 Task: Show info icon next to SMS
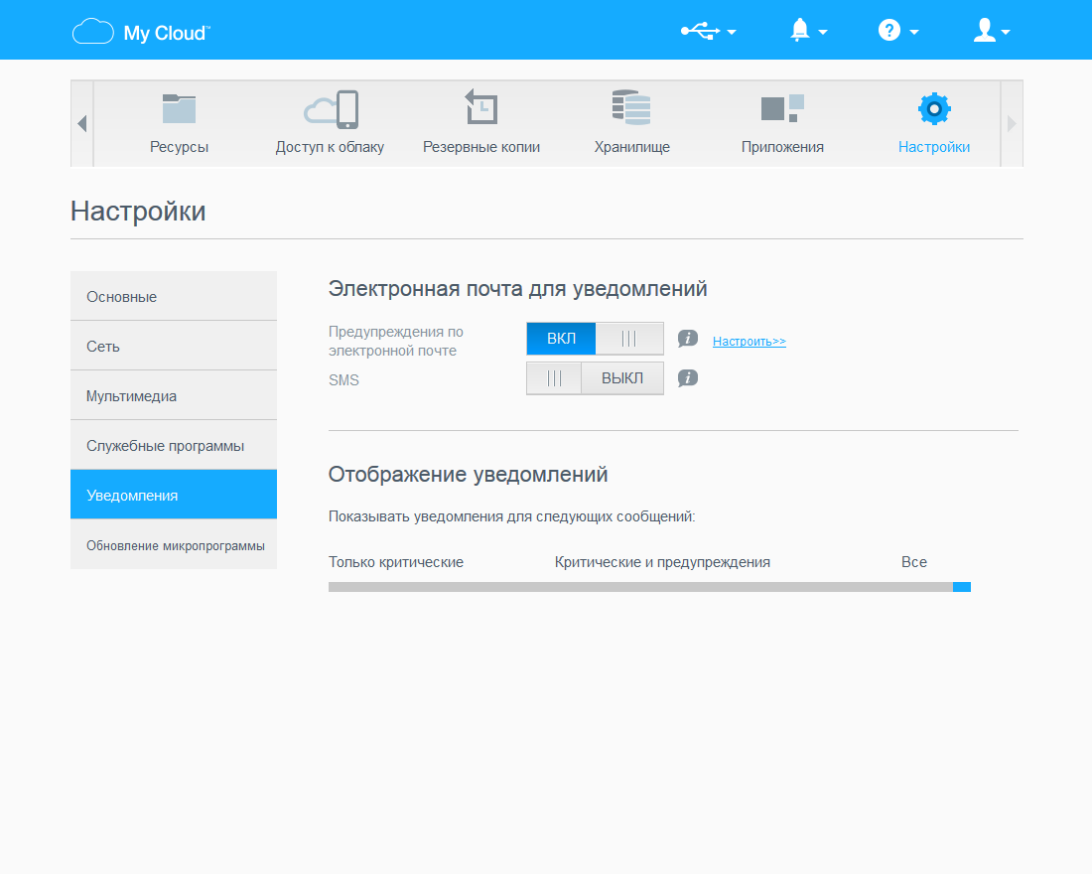click(x=687, y=378)
